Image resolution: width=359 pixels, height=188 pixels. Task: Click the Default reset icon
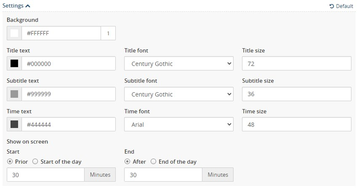[331, 6]
